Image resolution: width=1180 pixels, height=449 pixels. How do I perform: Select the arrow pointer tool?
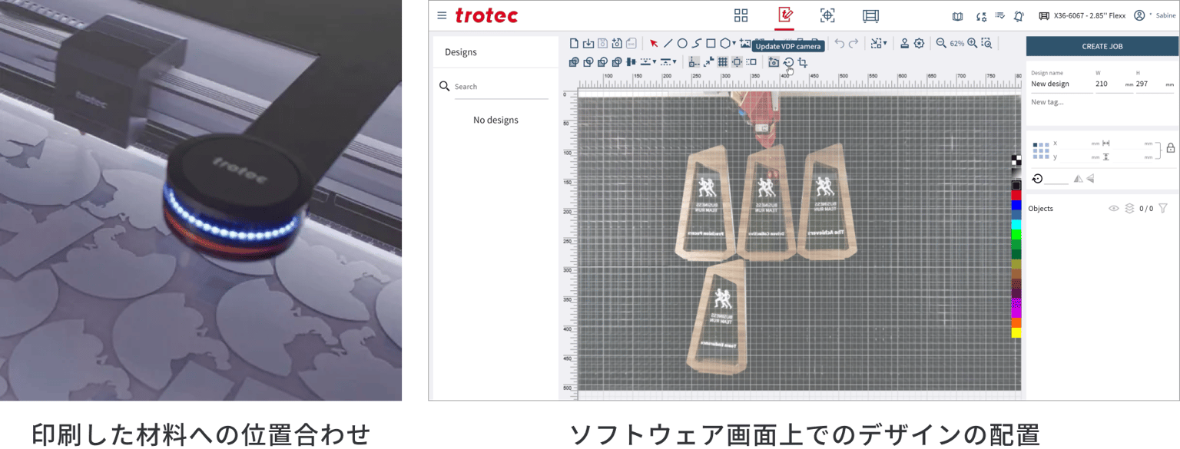654,43
